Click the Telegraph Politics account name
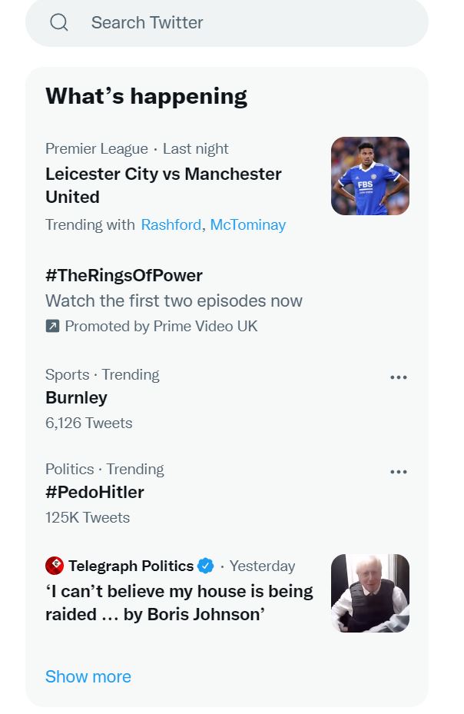The image size is (464, 714). point(131,566)
